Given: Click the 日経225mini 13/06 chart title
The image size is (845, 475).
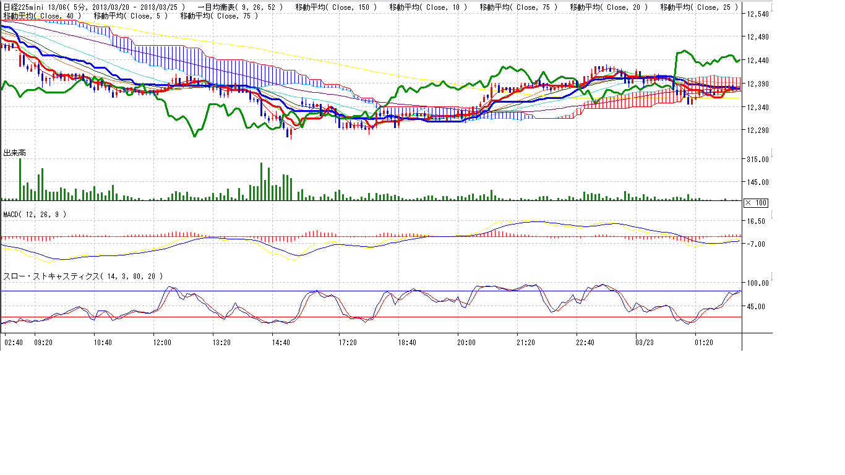Looking at the screenshot, I should (x=31, y=7).
